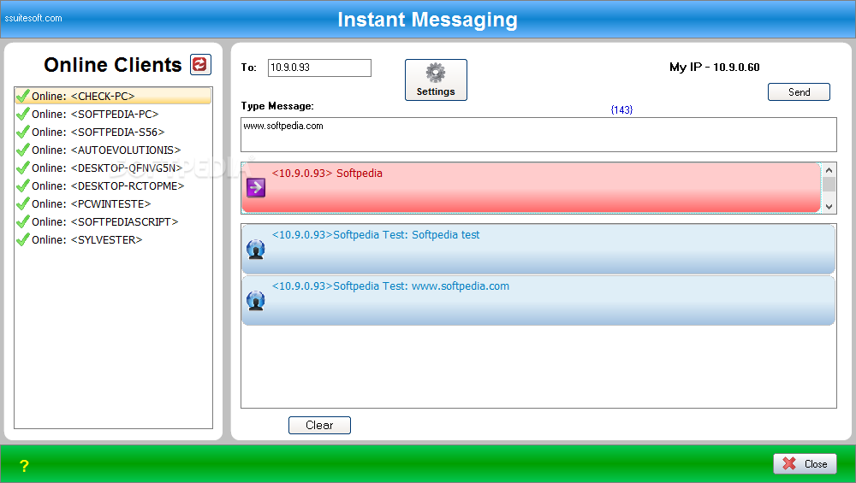The width and height of the screenshot is (856, 483).
Task: Select client SOFTPEDIA-S56
Action: (x=113, y=132)
